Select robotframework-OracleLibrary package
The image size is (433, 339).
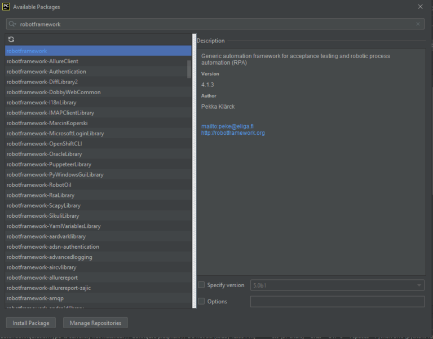point(44,154)
